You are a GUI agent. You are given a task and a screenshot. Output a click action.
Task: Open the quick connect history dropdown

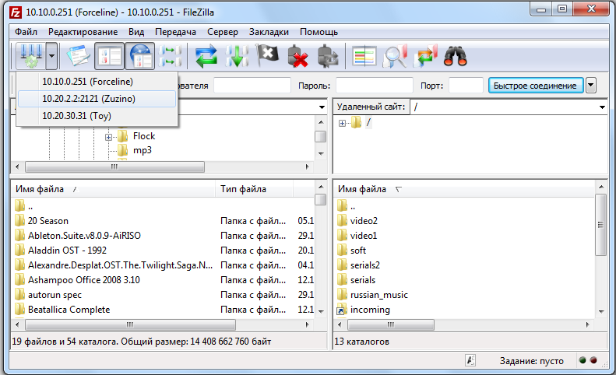point(590,86)
